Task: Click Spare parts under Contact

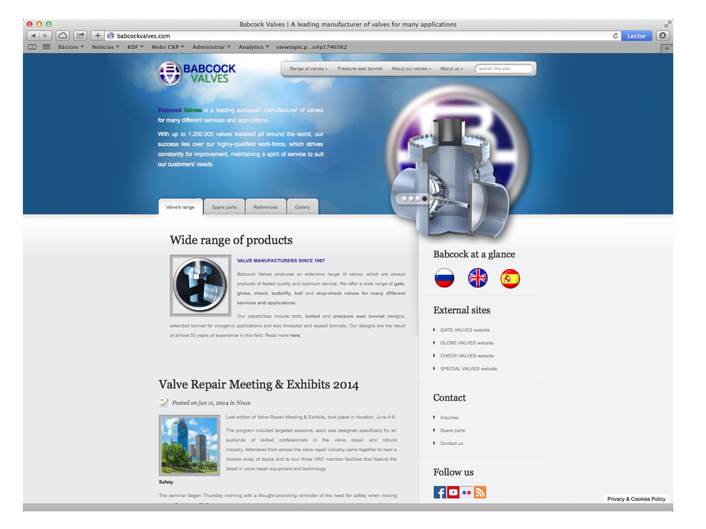Action: (x=453, y=430)
